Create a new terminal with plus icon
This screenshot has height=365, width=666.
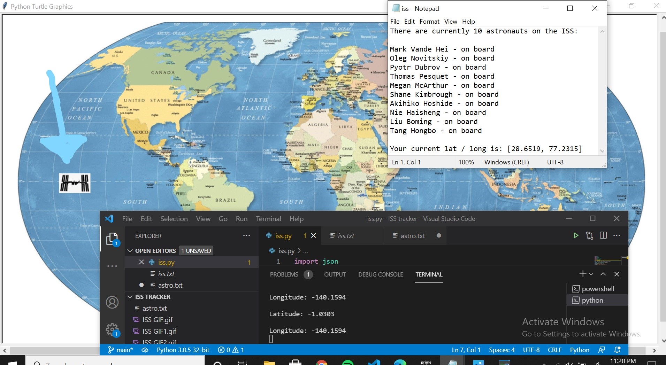(582, 274)
